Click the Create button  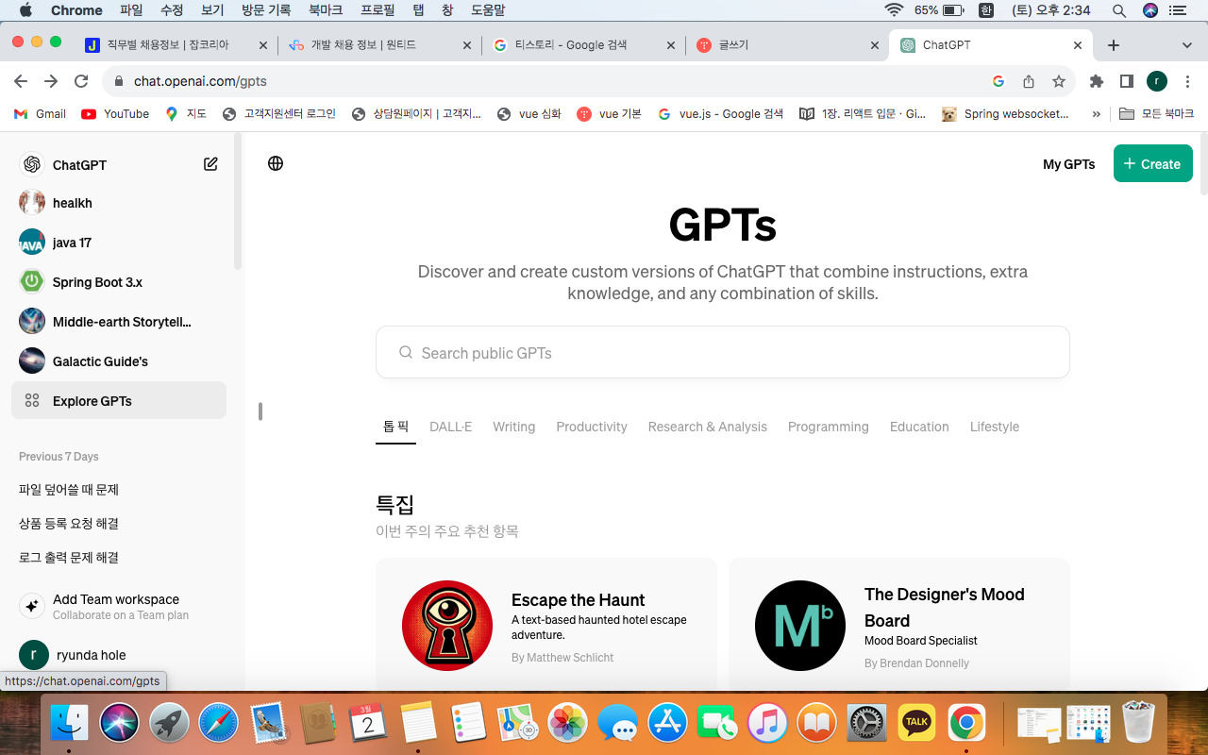click(1152, 163)
